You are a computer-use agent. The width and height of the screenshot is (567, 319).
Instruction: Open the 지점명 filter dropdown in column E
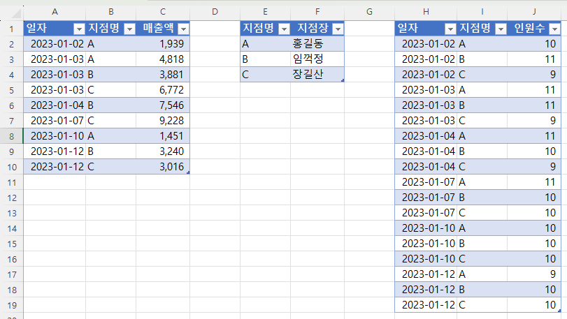[x=285, y=29]
